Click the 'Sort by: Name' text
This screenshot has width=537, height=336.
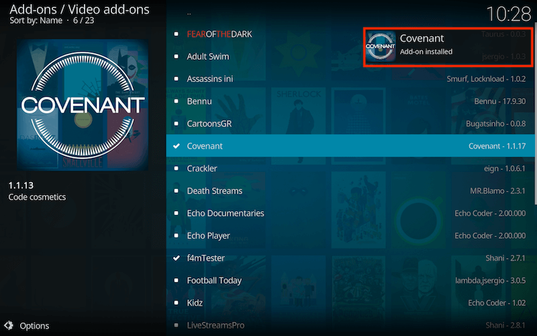(36, 21)
